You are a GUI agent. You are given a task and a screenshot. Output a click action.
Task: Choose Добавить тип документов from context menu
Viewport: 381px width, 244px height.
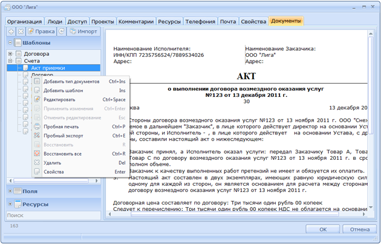80,81
